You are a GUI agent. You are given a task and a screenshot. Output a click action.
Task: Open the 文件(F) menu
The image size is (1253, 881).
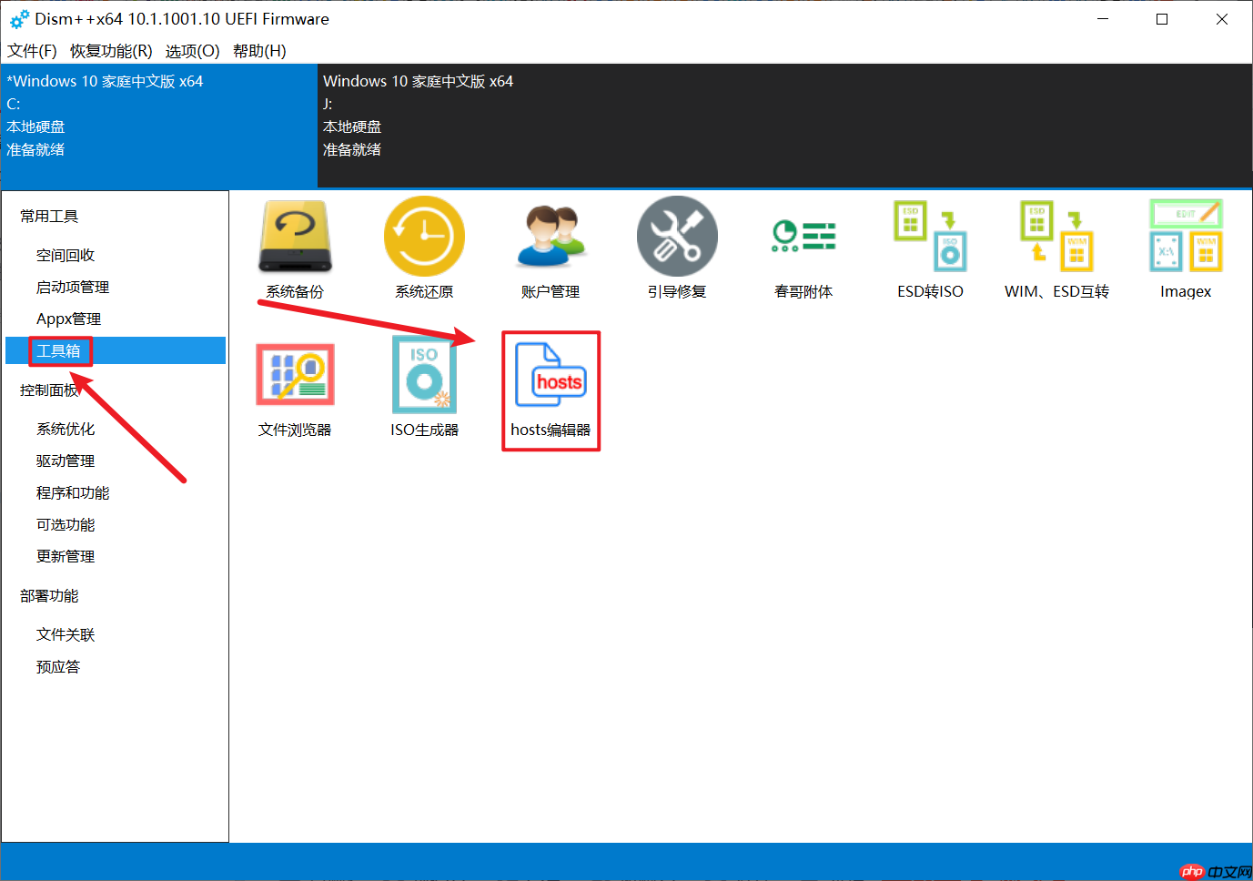pyautogui.click(x=32, y=51)
